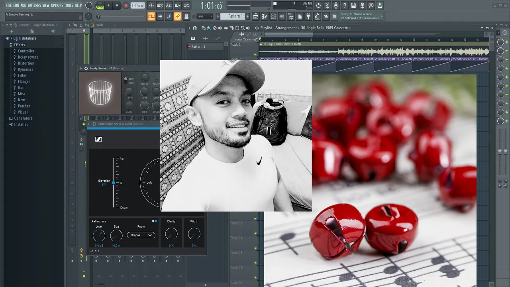This screenshot has height=287, width=510.
Task: Open the PATTERNS menu
Action: click(x=34, y=5)
